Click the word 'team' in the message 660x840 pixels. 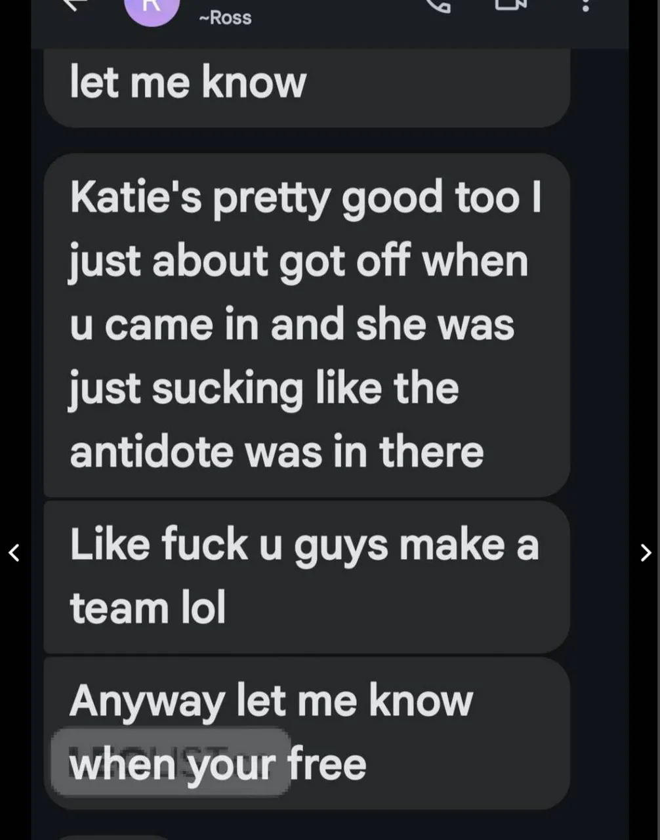click(x=119, y=608)
